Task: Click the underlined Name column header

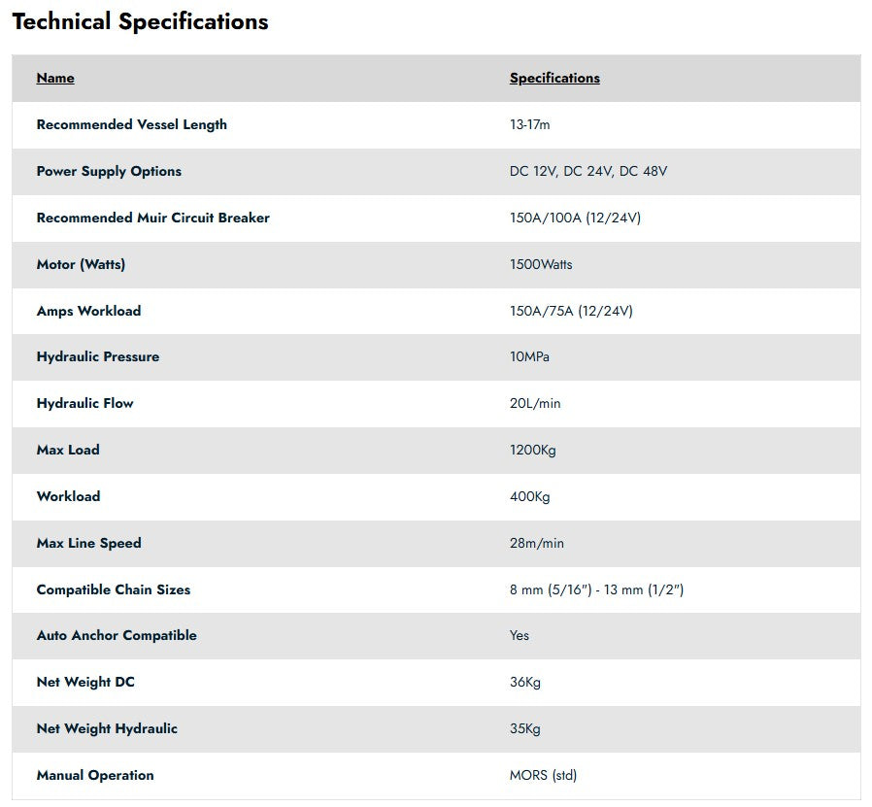Action: pyautogui.click(x=55, y=78)
